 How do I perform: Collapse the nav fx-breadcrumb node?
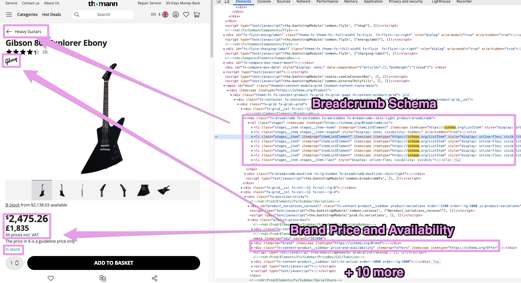(x=245, y=118)
